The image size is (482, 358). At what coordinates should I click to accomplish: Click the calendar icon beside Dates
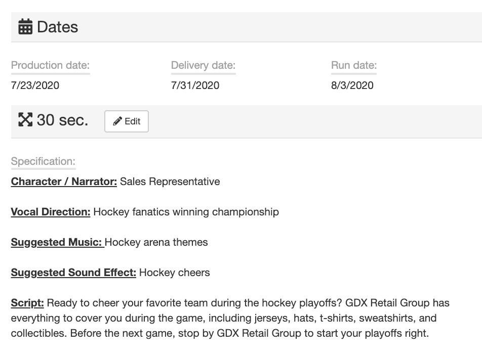coord(25,27)
